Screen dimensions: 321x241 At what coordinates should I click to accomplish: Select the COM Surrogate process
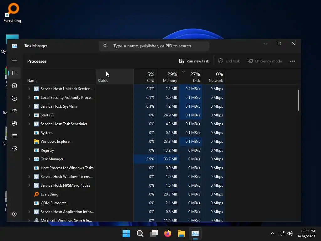pyautogui.click(x=124, y=203)
